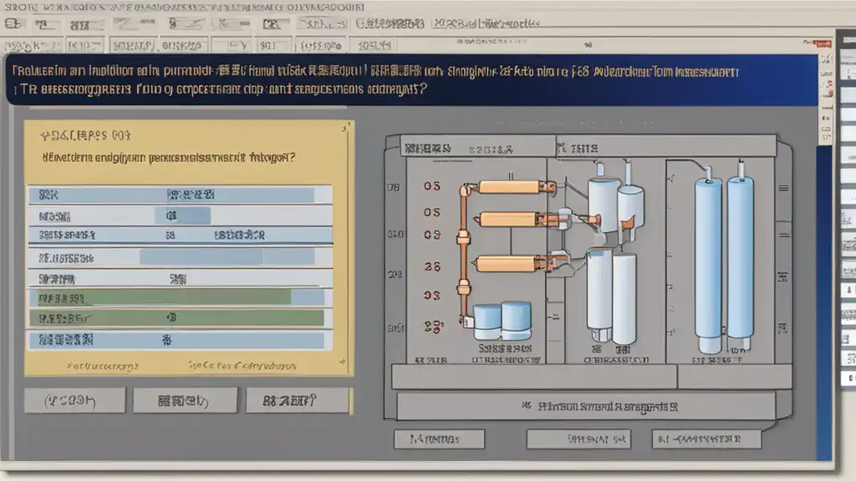Select the middle orange tube in the diagram
The image size is (856, 481).
coord(507,220)
